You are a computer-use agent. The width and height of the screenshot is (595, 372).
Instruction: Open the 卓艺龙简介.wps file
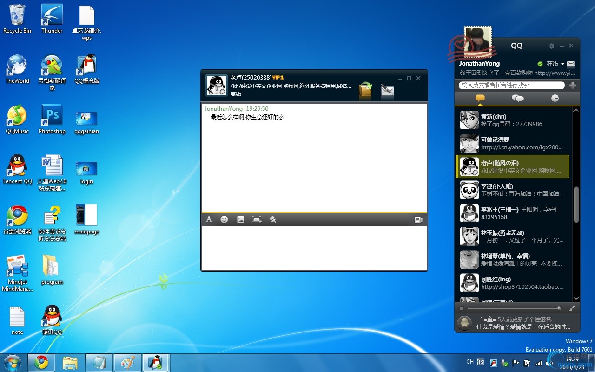tap(87, 22)
